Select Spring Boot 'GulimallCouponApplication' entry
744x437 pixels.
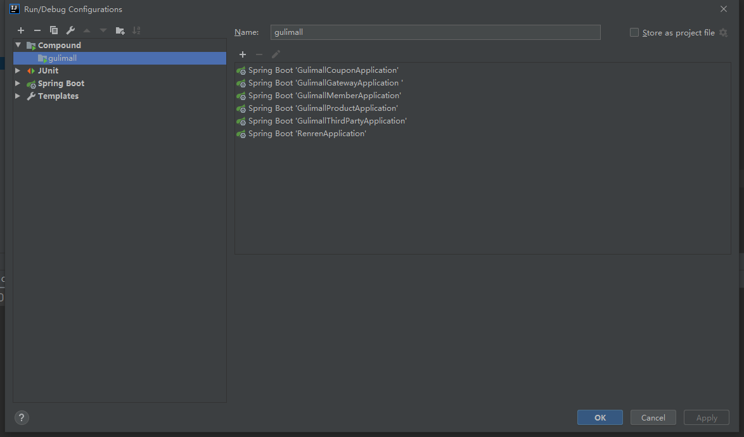coord(323,70)
